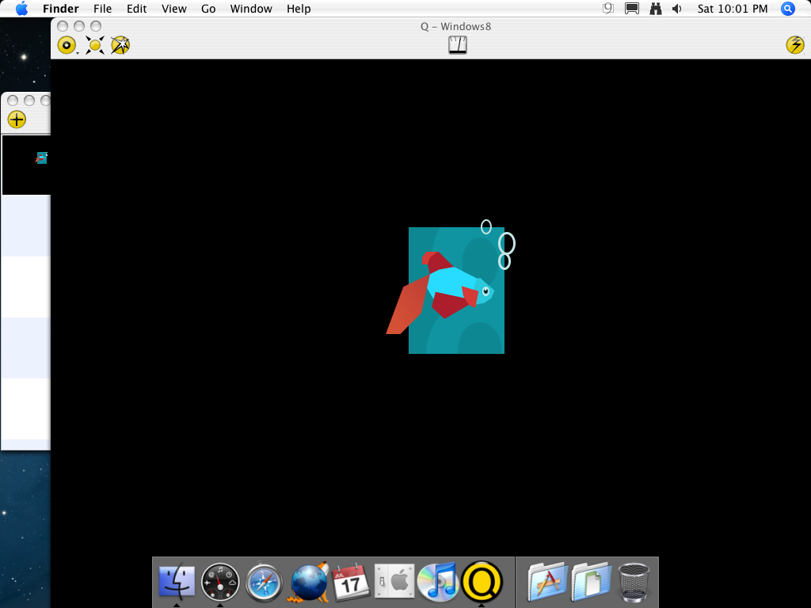Open Dashboard from the Dock
Image resolution: width=811 pixels, height=608 pixels.
(220, 582)
